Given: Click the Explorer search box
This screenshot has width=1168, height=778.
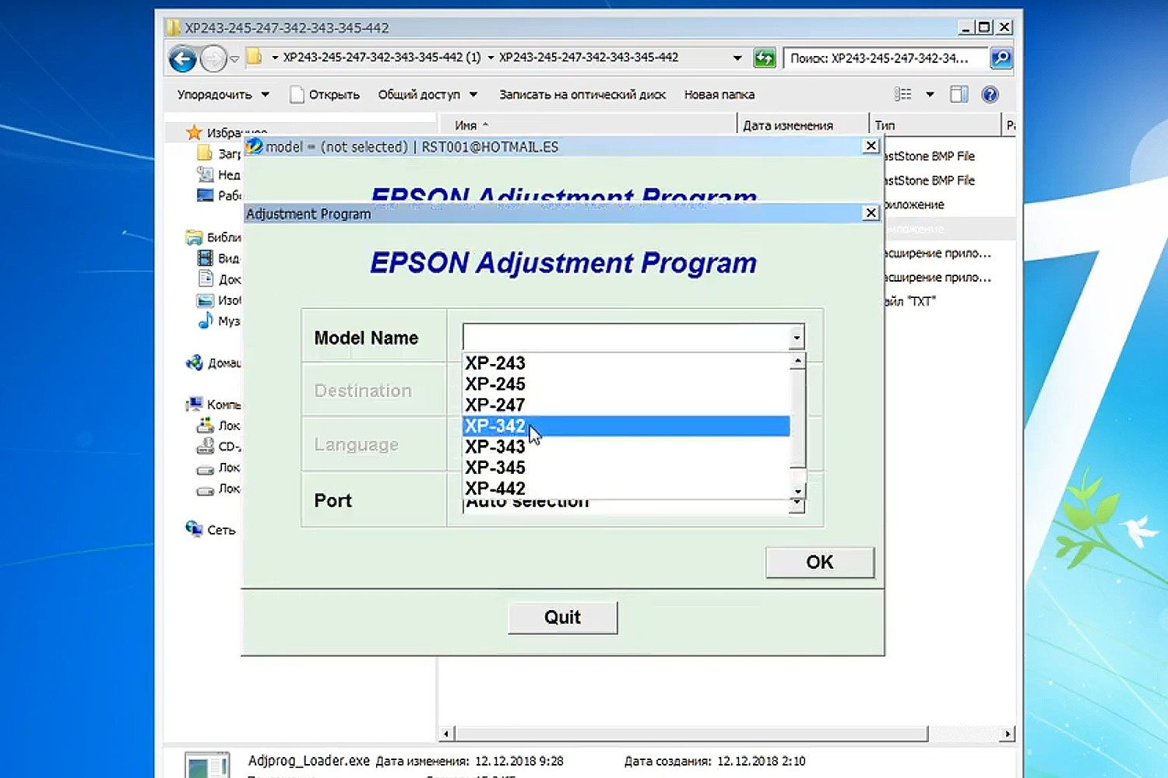Looking at the screenshot, I should (885, 58).
